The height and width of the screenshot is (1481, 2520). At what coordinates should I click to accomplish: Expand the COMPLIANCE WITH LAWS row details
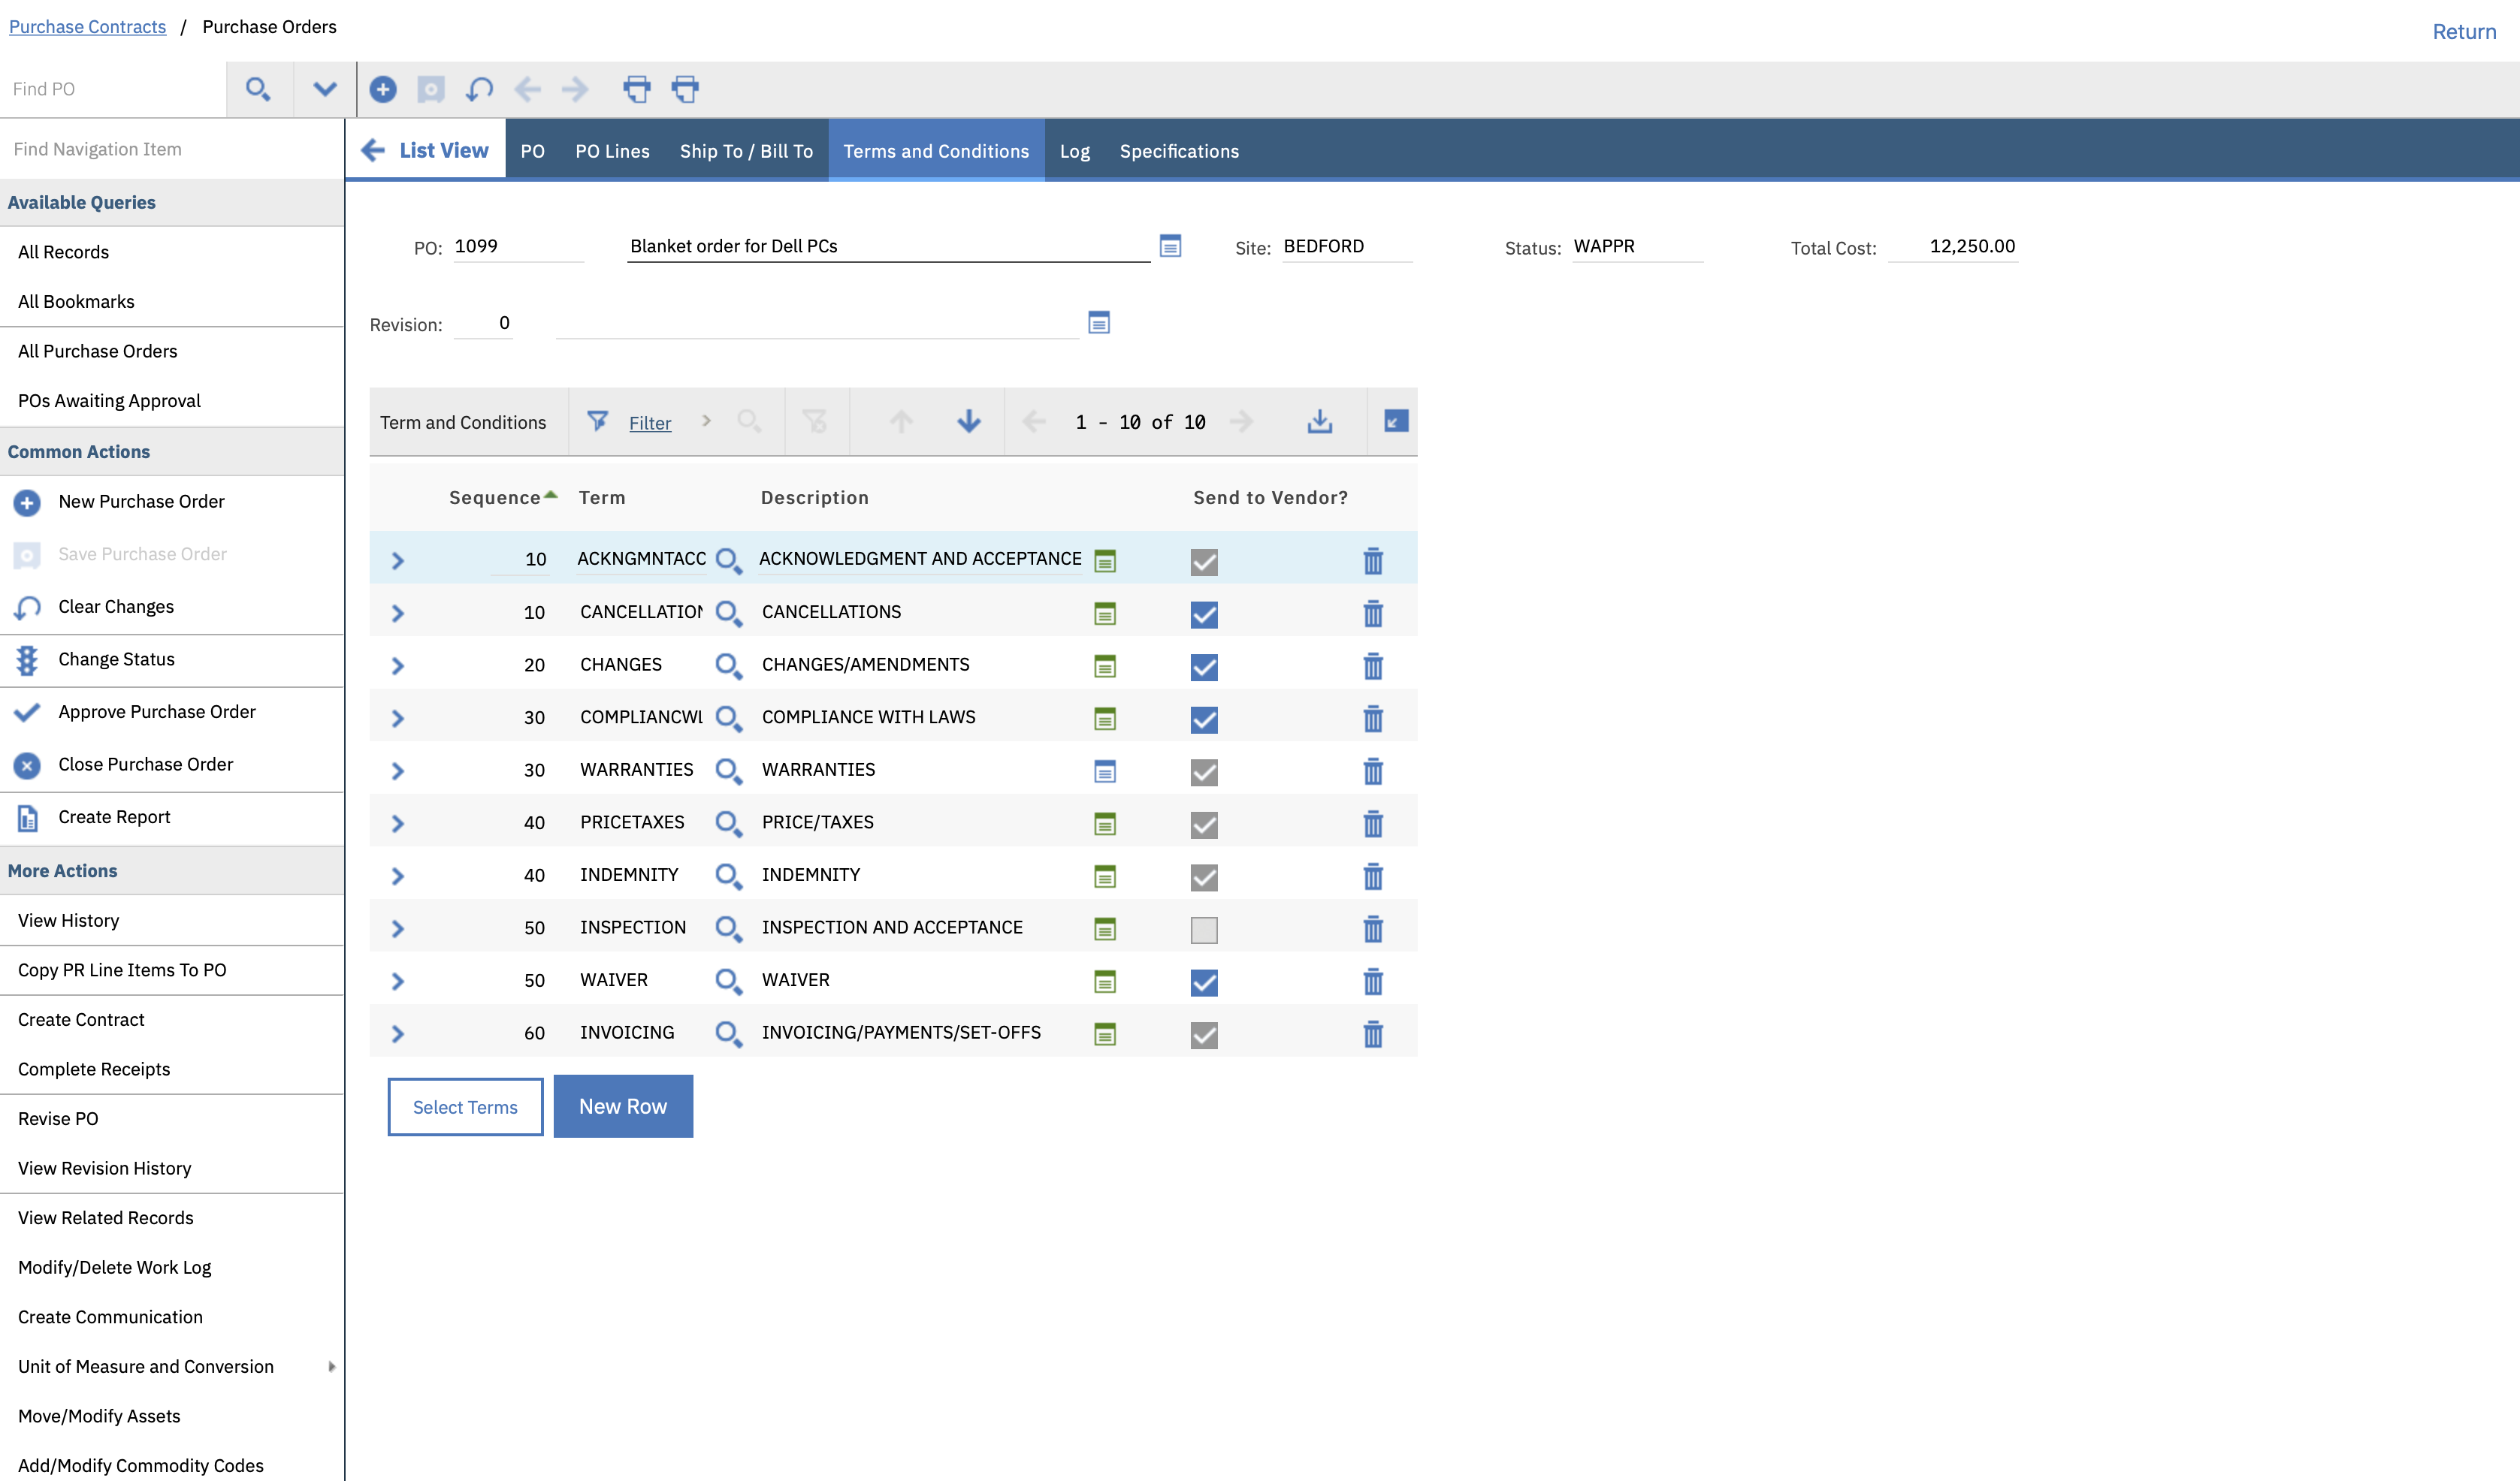pos(398,719)
